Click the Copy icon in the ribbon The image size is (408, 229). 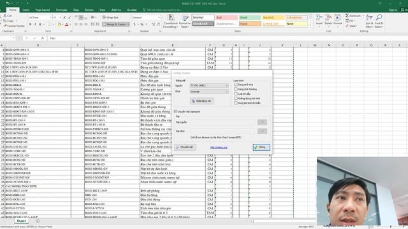coord(6,21)
